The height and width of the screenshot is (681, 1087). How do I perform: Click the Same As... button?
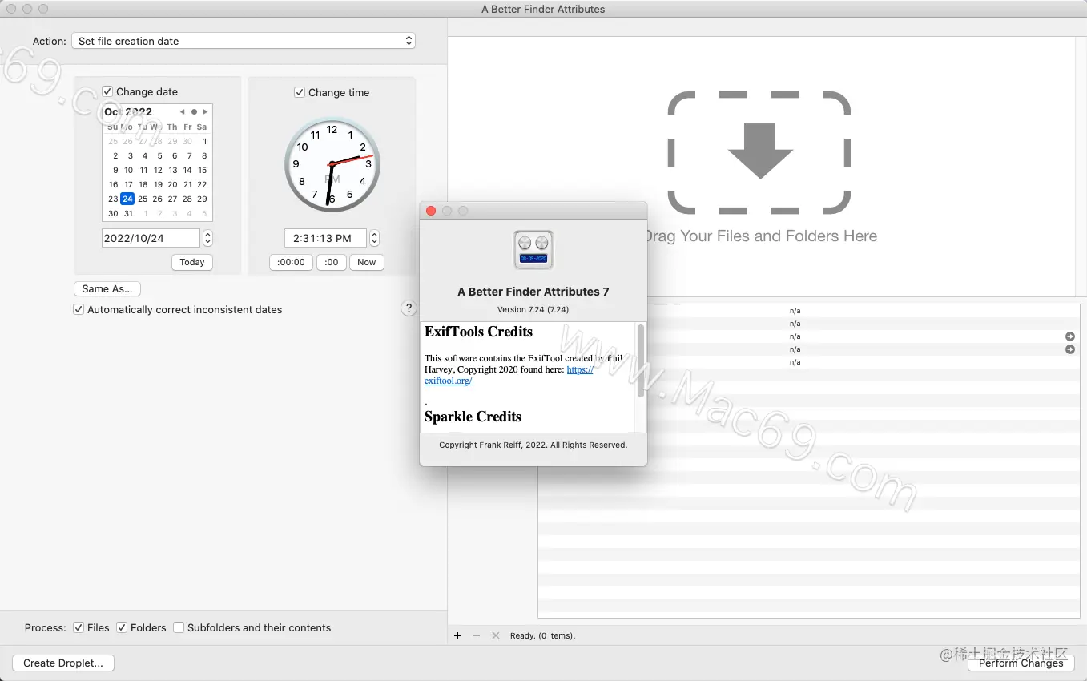point(107,288)
